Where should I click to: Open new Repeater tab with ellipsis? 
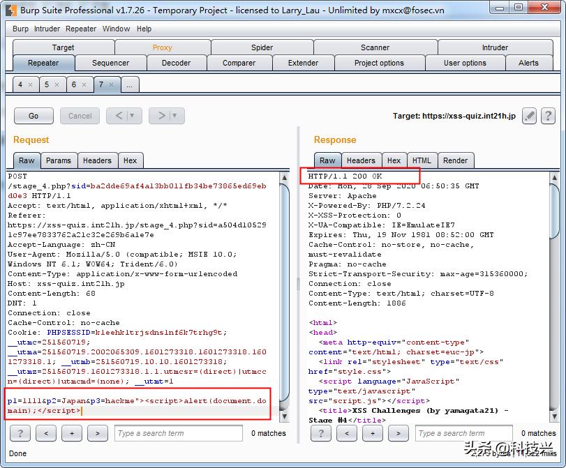130,84
